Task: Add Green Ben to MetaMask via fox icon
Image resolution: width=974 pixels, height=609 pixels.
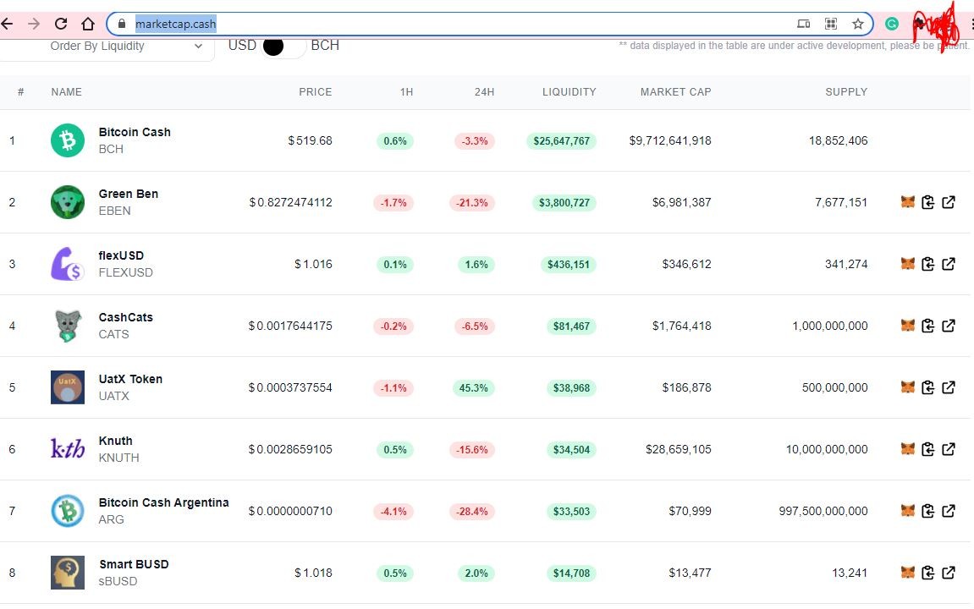Action: coord(907,202)
